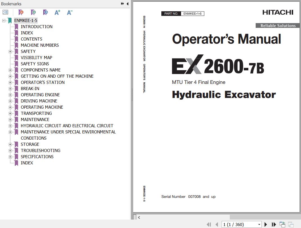Open the SAFETY SIGNS bookmark
The image size is (301, 228).
pyautogui.click(x=35, y=64)
